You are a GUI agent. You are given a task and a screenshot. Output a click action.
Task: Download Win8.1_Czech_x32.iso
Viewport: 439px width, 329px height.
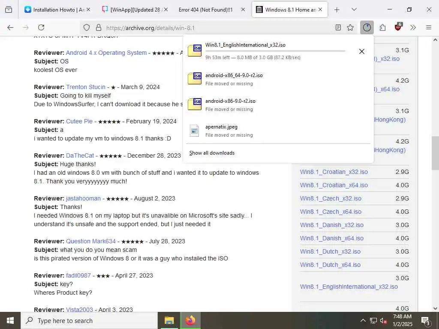tap(331, 198)
